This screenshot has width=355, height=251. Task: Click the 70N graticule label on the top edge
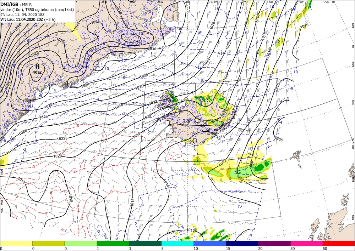click(x=326, y=1)
